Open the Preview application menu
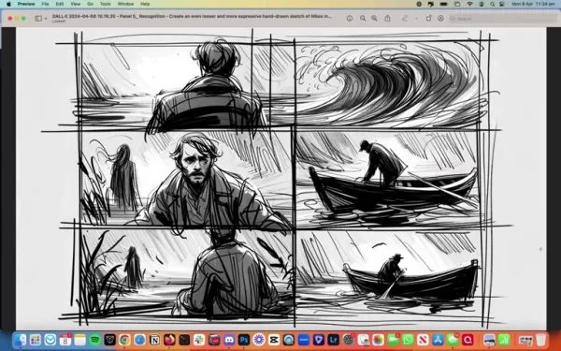 26,4
